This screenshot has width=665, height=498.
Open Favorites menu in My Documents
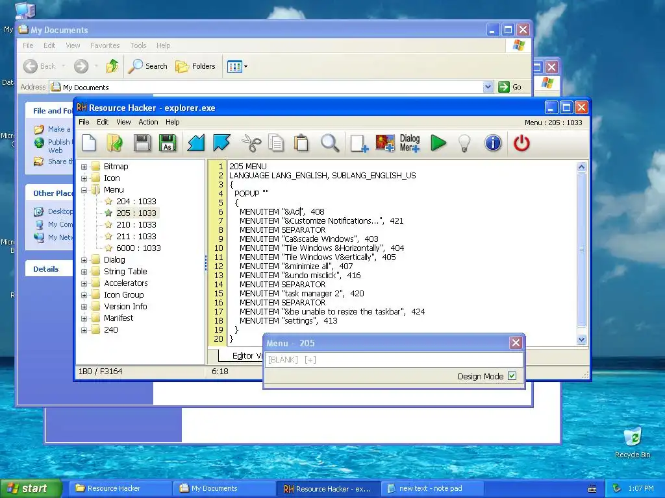tap(105, 45)
